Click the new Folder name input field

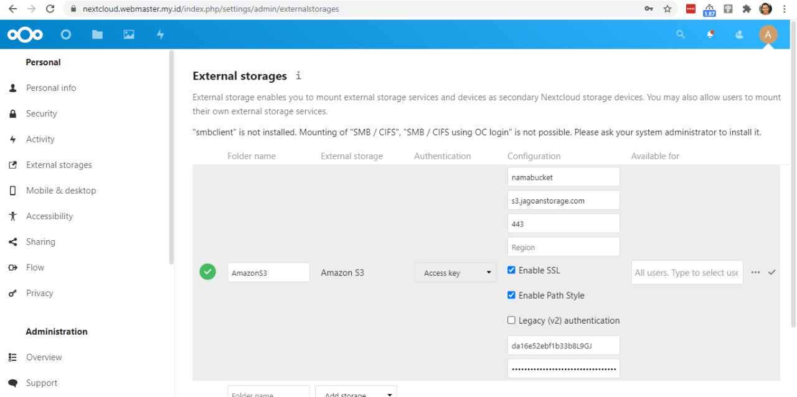point(268,392)
